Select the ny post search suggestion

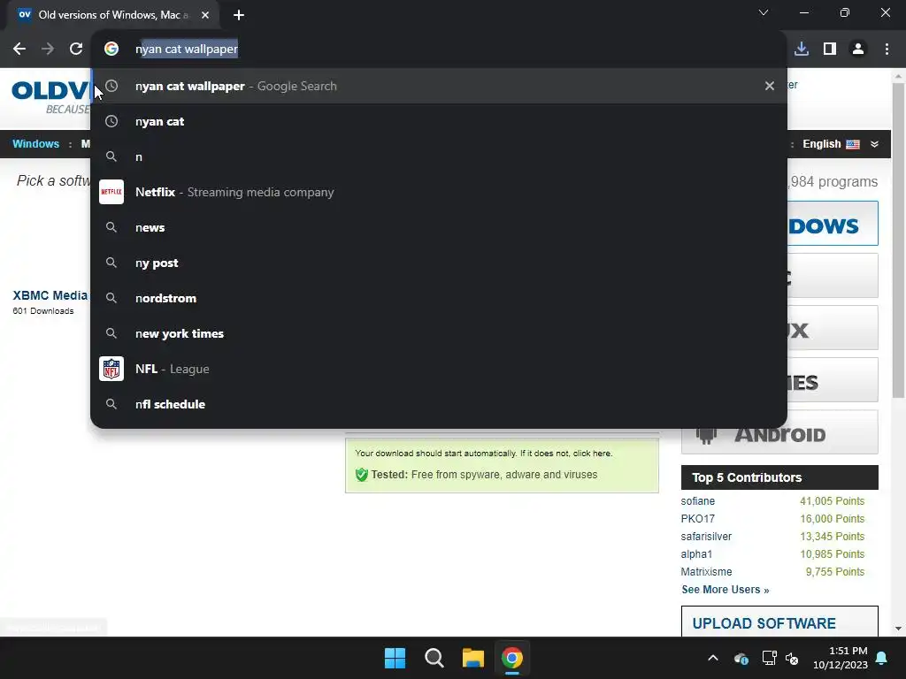[x=439, y=263]
